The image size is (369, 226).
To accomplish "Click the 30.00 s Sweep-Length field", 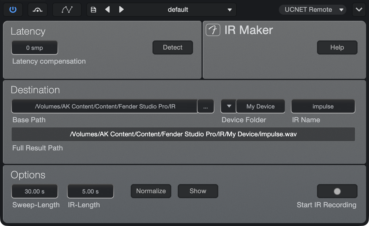I will pos(35,191).
